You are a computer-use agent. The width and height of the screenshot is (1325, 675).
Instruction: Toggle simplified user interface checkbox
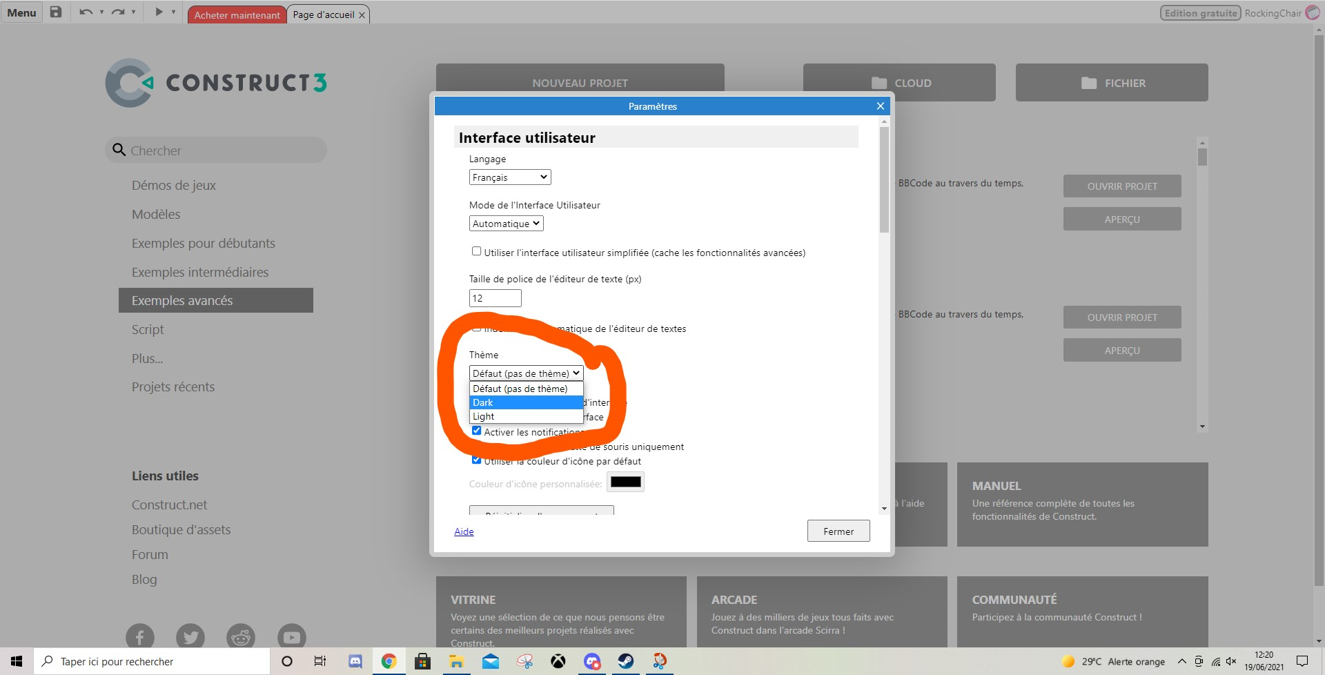476,251
